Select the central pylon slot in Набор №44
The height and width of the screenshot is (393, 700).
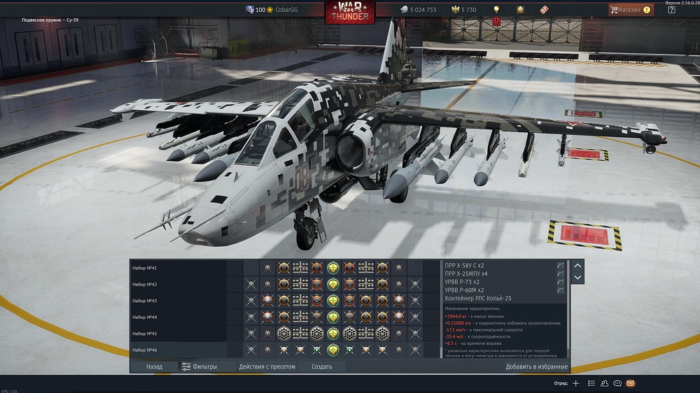(x=332, y=317)
